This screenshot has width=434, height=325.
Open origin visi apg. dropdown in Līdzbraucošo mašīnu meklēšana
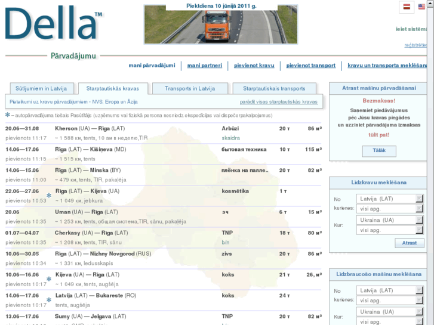point(390,301)
